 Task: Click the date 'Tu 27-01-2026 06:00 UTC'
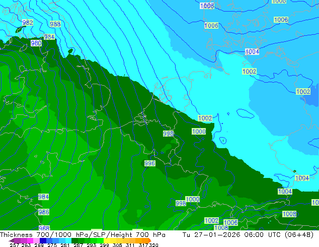(232, 235)
